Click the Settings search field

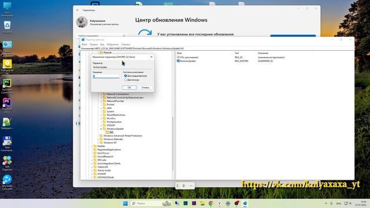pyautogui.click(x=102, y=35)
